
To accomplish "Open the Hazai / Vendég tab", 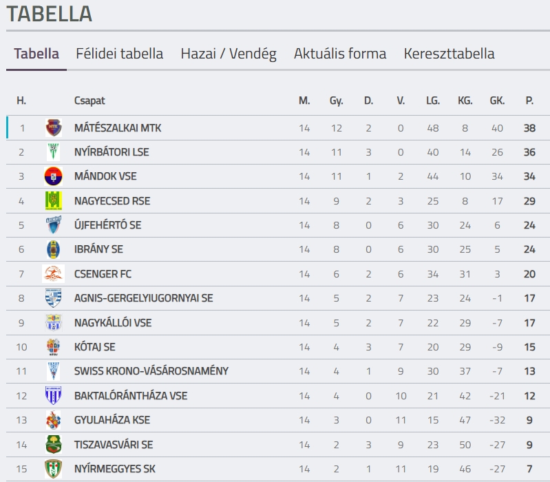I will 229,54.
